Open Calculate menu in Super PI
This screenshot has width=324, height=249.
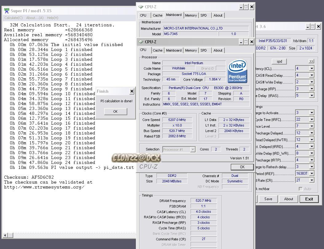pyautogui.click(x=14, y=18)
